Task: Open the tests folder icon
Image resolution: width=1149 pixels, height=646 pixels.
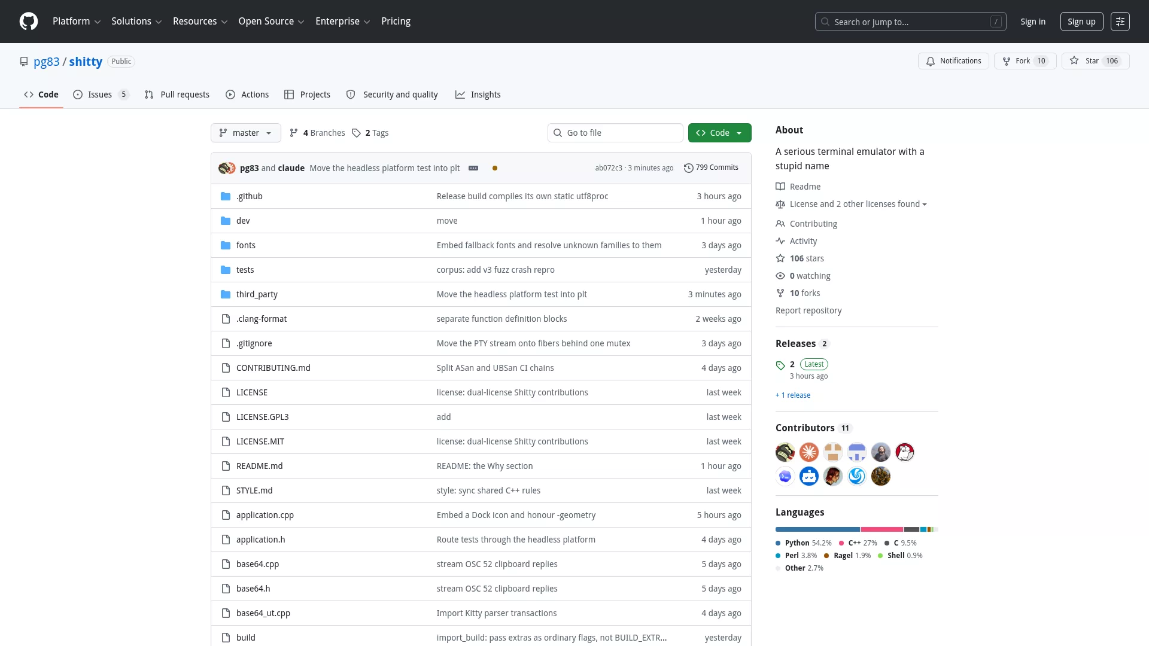Action: click(226, 270)
